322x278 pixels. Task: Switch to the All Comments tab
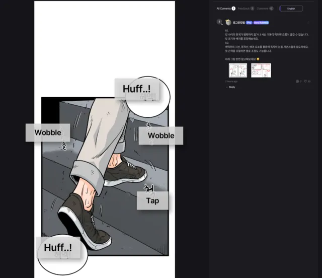226,9
